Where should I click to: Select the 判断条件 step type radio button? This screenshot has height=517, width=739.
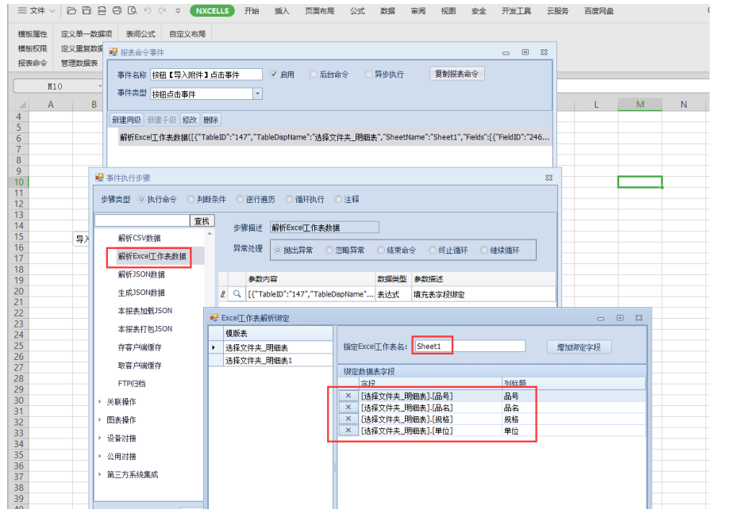point(191,199)
